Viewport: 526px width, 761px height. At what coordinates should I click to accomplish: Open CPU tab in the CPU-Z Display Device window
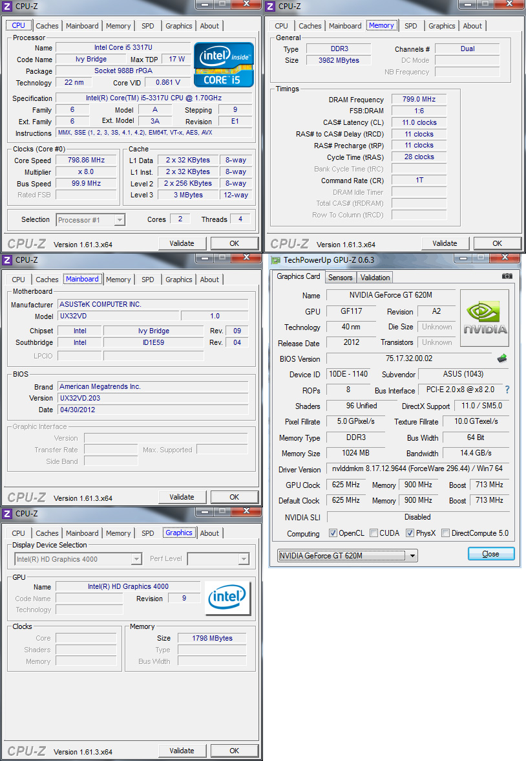coord(19,533)
